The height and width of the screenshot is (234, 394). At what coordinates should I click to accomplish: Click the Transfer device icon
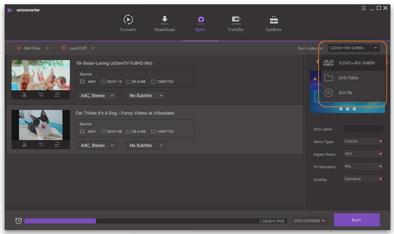(236, 20)
